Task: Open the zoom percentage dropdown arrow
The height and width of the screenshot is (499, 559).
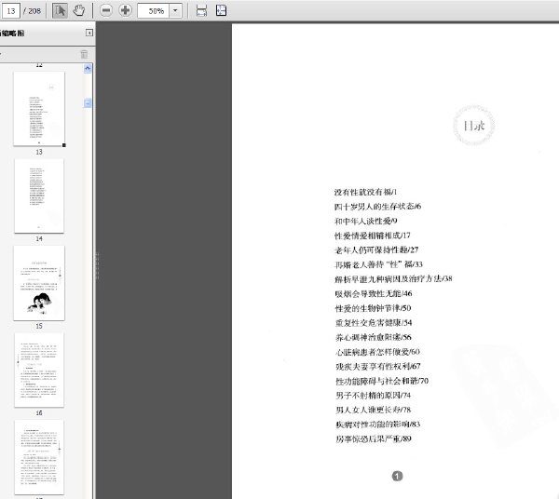Action: pos(175,10)
